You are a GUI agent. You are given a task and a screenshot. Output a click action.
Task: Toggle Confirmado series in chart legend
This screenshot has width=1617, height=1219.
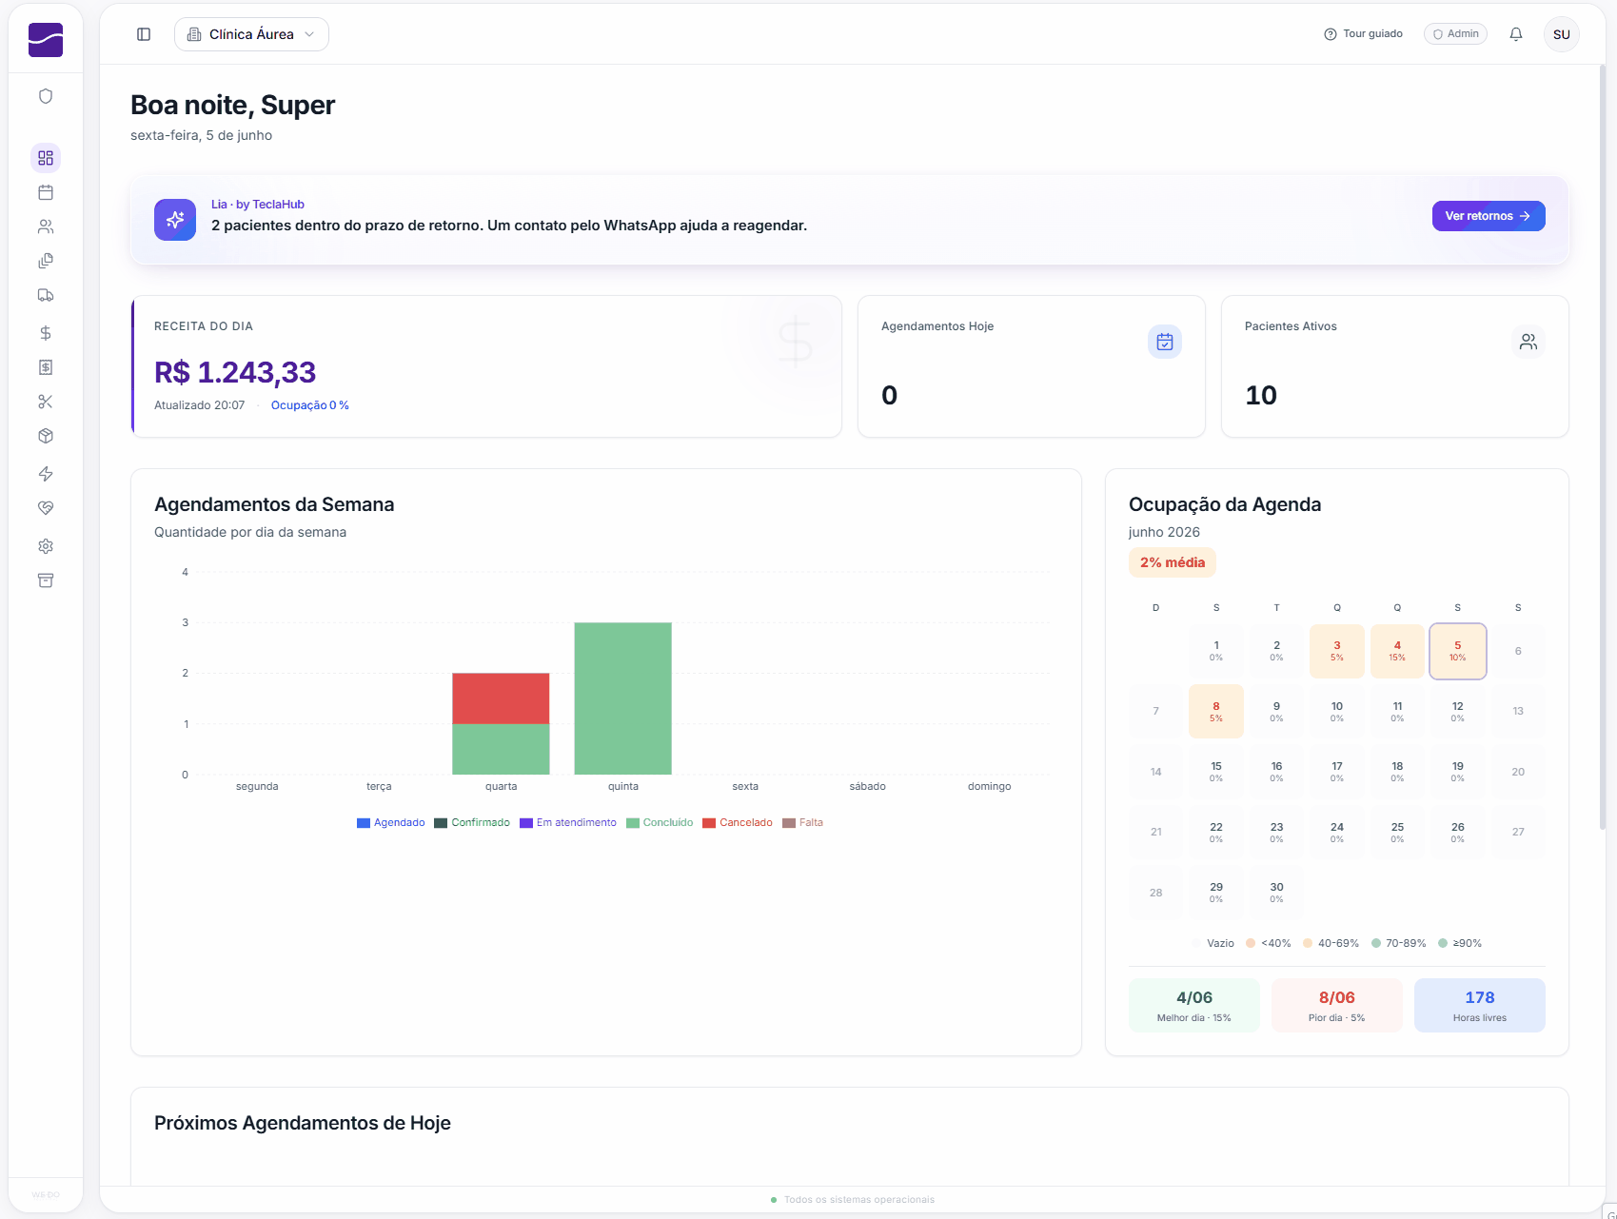(x=472, y=823)
